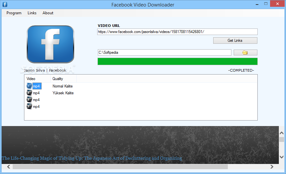Click the video icon beside Yüksek Kalite mp4
The width and height of the screenshot is (286, 174).
pos(29,93)
